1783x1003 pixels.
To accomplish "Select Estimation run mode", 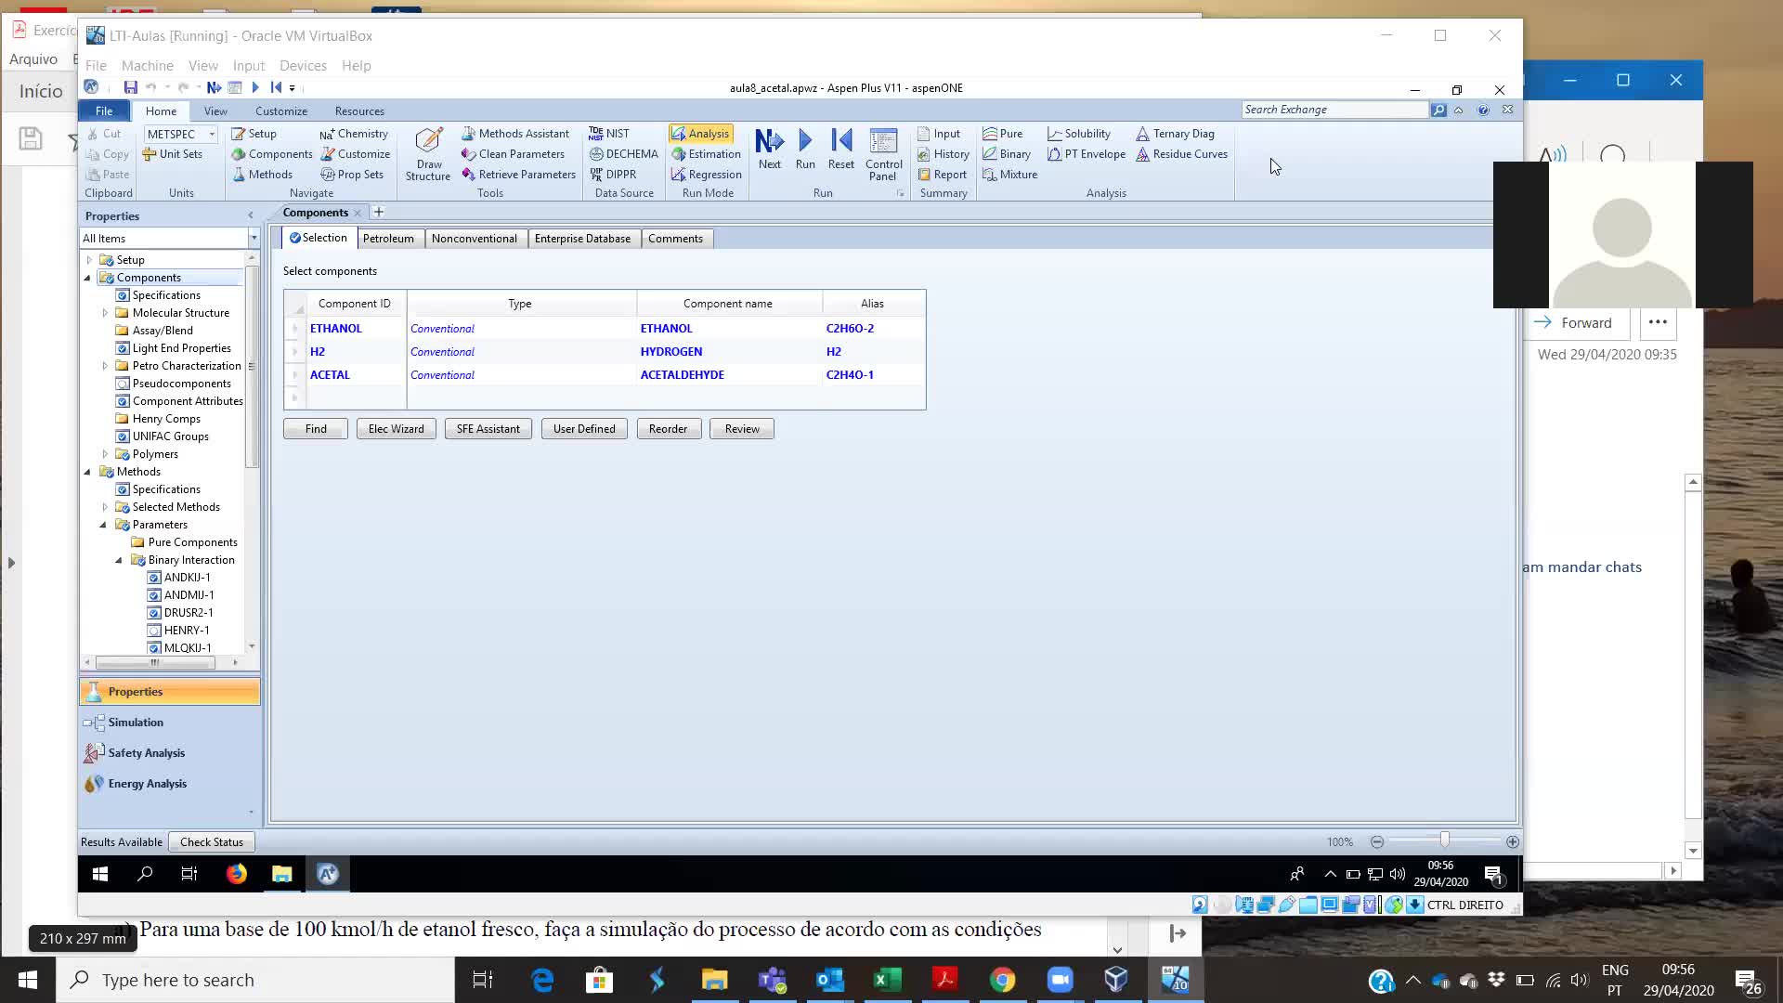I will click(706, 154).
